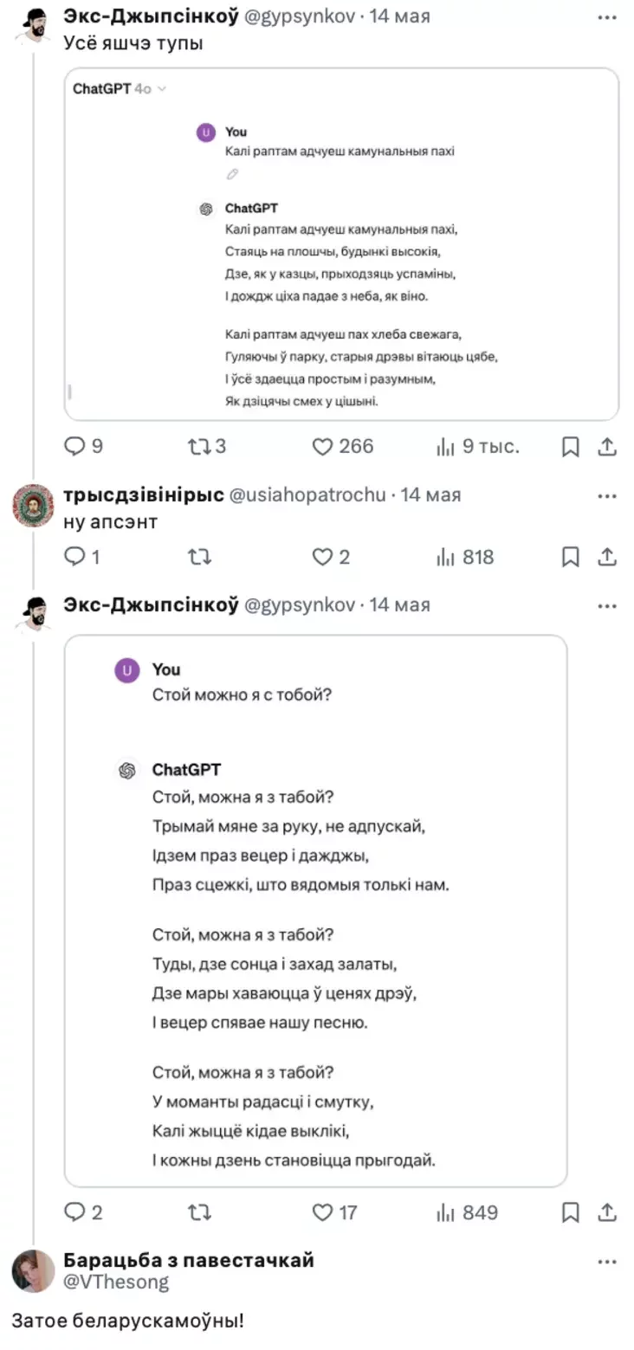Image resolution: width=634 pixels, height=1350 pixels.
Task: Open the "Стой можно я с тобой?" screenshot
Action: click(315, 911)
